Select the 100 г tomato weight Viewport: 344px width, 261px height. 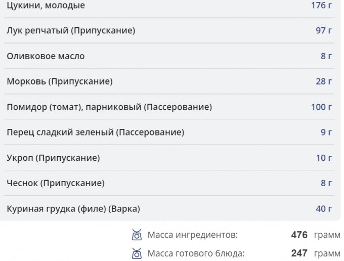(321, 107)
